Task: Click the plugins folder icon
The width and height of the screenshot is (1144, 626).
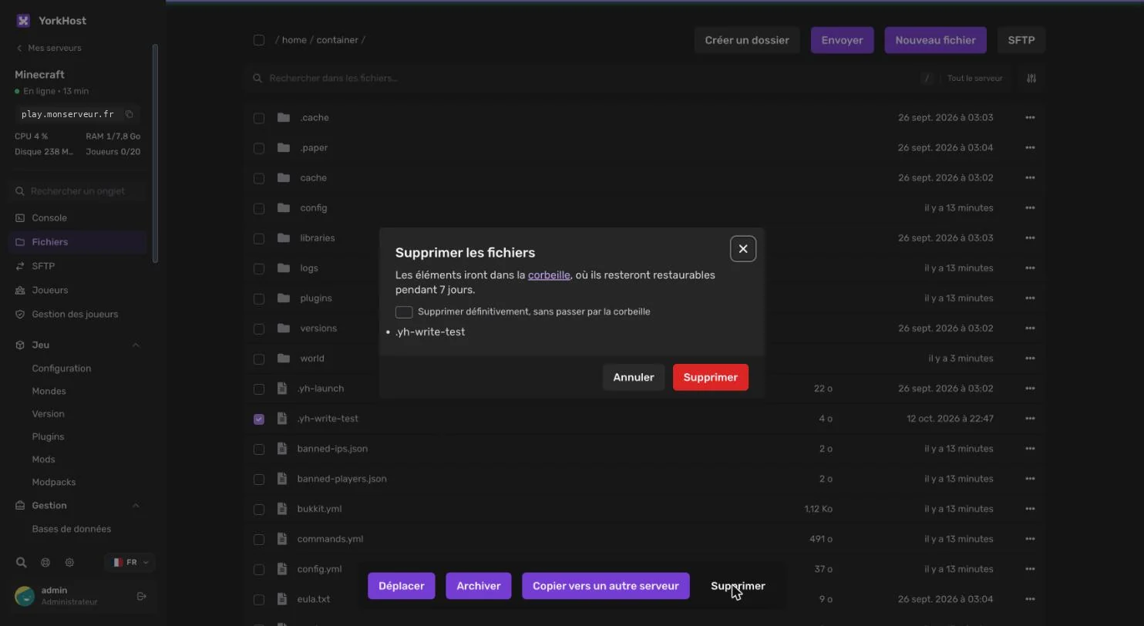Action: tap(284, 298)
